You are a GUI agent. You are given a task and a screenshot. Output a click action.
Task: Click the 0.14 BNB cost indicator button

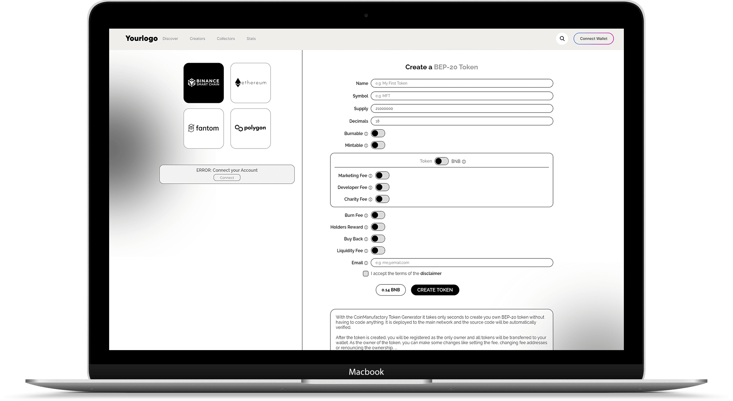(390, 290)
